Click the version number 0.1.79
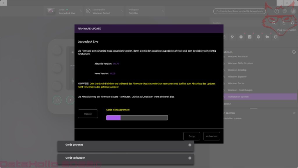The width and height of the screenshot is (298, 168). [x=116, y=64]
